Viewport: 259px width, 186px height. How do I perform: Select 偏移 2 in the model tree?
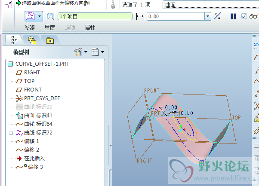31,150
